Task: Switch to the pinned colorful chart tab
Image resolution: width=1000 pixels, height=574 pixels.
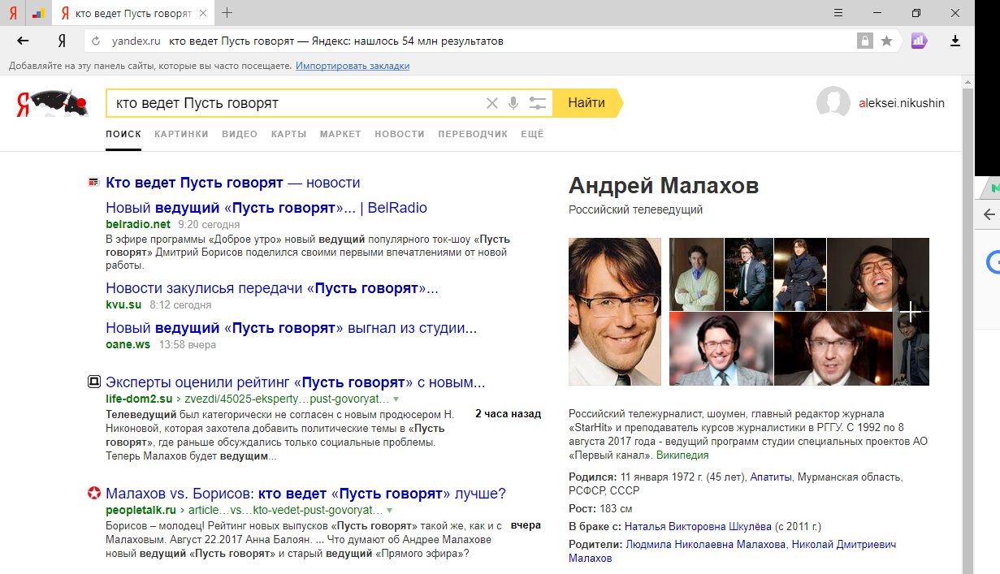Action: 38,13
